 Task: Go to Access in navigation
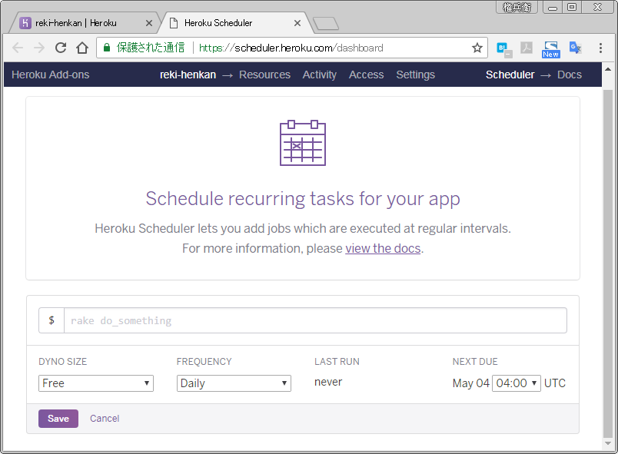click(x=366, y=75)
